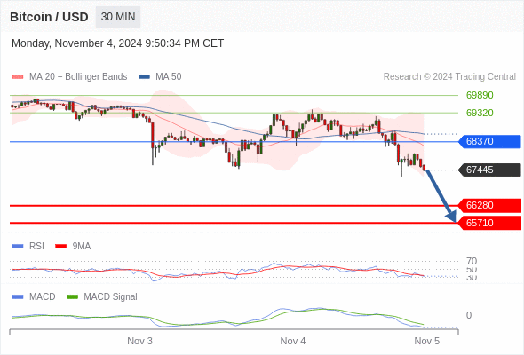
Task: Select the MA 20 + Bollinger Bands legend swatch
Action: click(x=18, y=77)
